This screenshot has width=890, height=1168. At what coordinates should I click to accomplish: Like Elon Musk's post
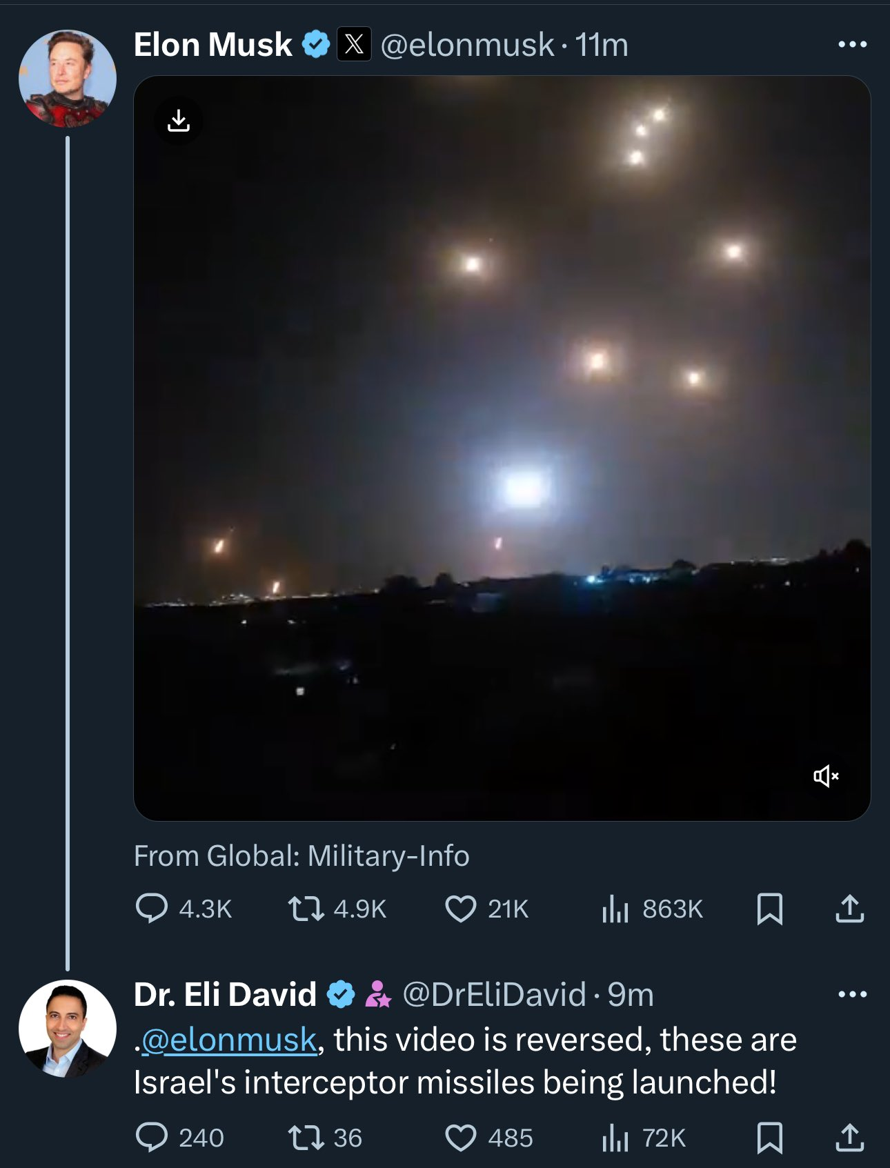[x=460, y=909]
